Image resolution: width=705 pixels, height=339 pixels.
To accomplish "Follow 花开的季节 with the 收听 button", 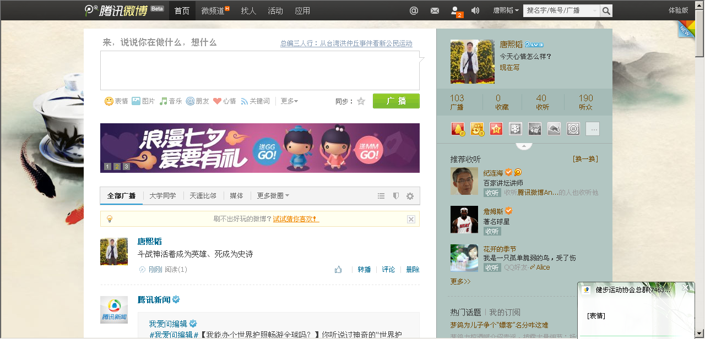I will pos(492,267).
